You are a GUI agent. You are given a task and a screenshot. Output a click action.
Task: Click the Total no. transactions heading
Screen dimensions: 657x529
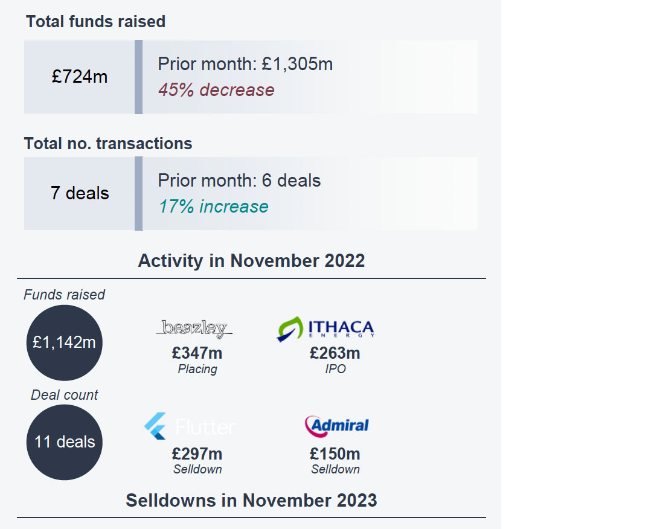[x=108, y=143]
